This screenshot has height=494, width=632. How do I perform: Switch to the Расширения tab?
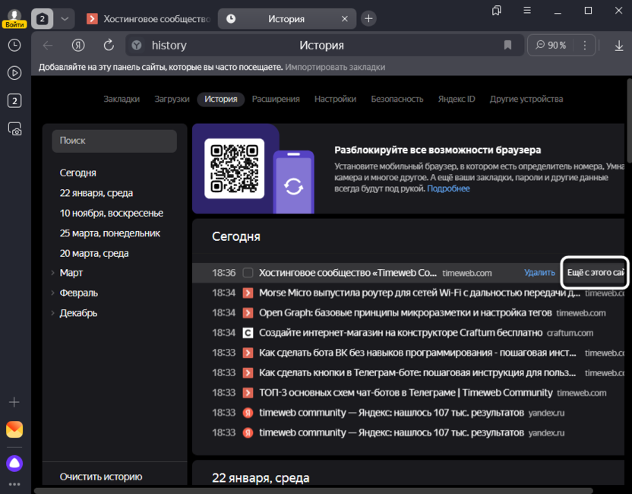276,99
